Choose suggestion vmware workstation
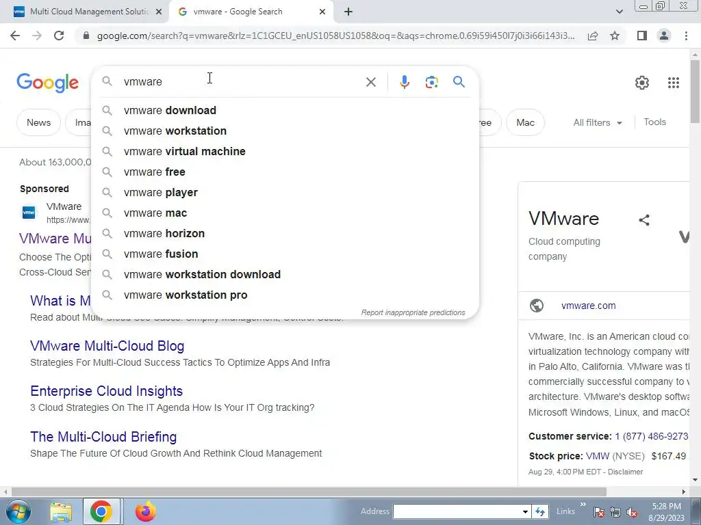Screen dimensions: 701x525 coord(285,131)
